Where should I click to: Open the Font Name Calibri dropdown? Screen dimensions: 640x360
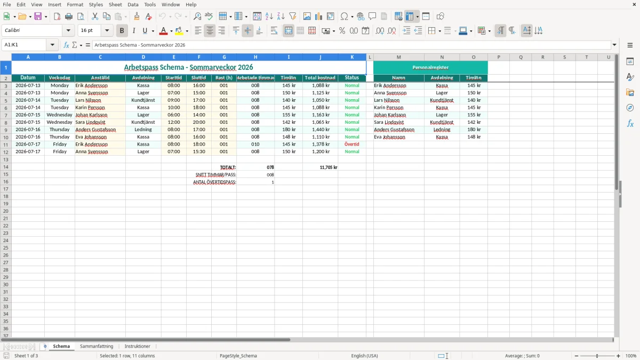[x=68, y=31]
